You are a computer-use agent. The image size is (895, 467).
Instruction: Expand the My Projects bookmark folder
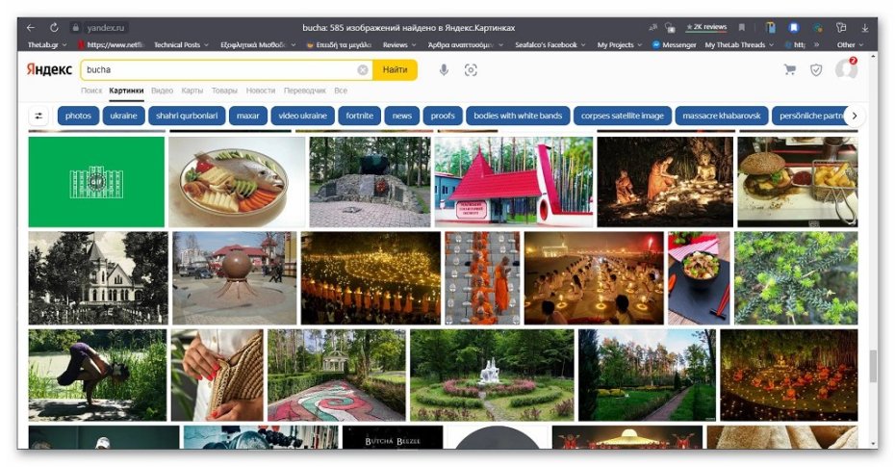[x=620, y=44]
